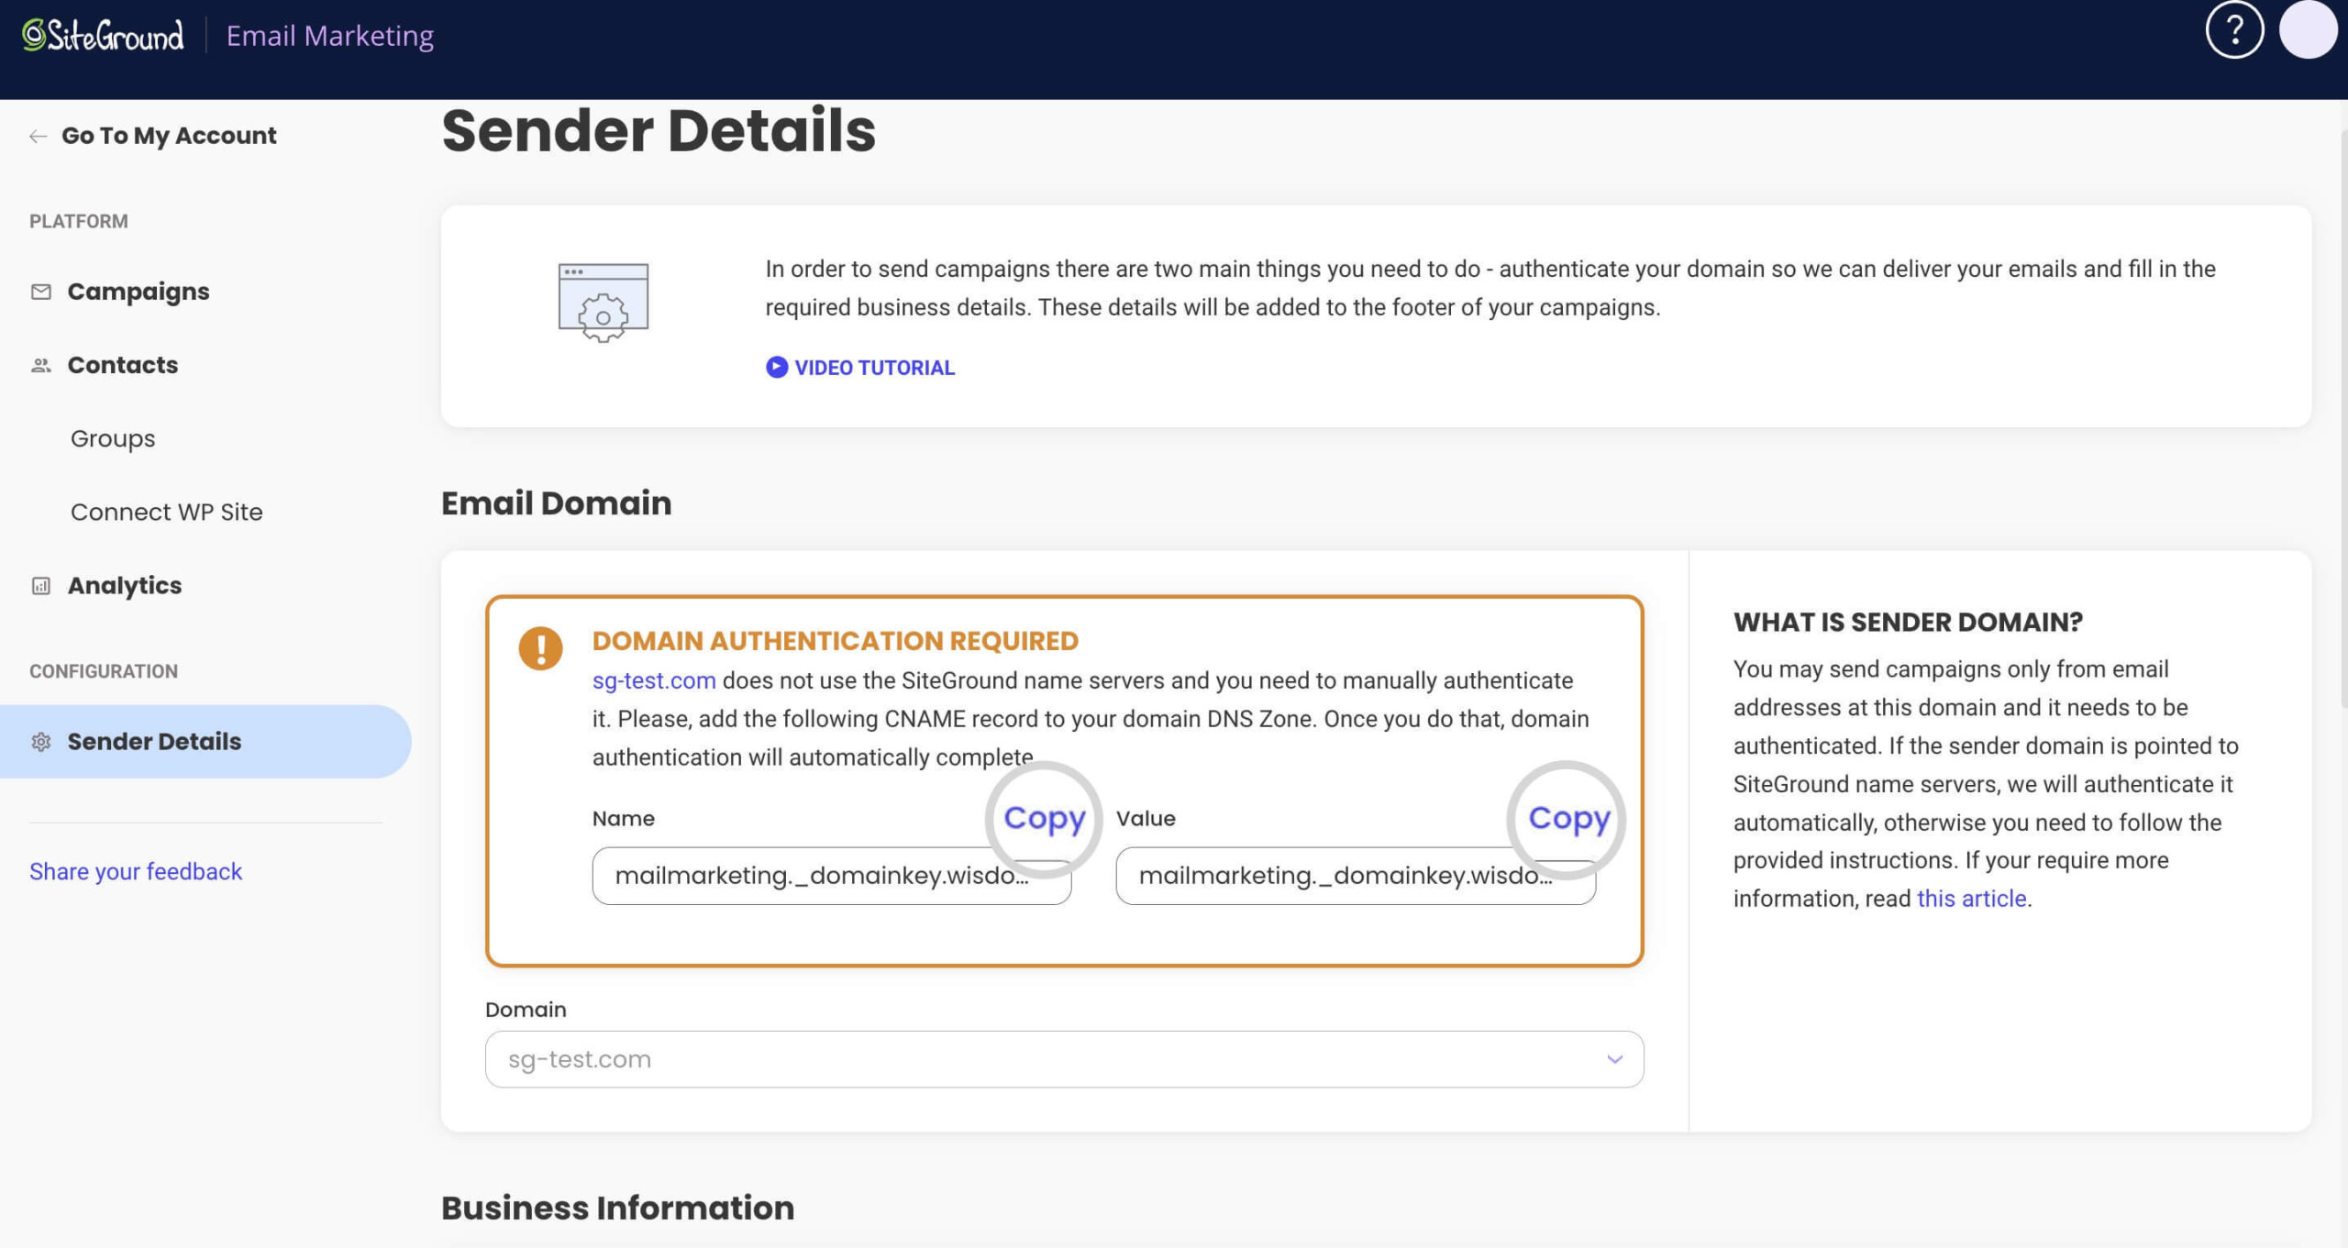
Task: Click the orange warning exclamation icon
Action: coord(540,648)
